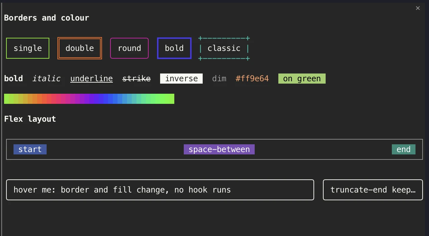429x236 pixels.
Task: Select the pink 'round' bordered box
Action: pos(129,48)
